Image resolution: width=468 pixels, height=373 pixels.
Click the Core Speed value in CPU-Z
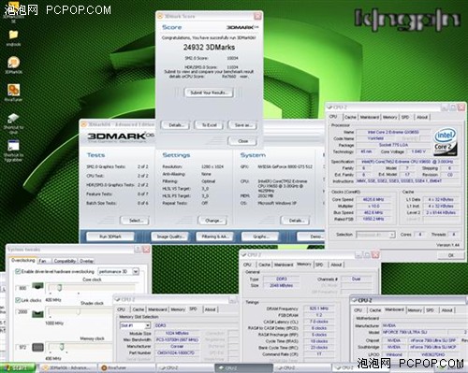coord(373,199)
